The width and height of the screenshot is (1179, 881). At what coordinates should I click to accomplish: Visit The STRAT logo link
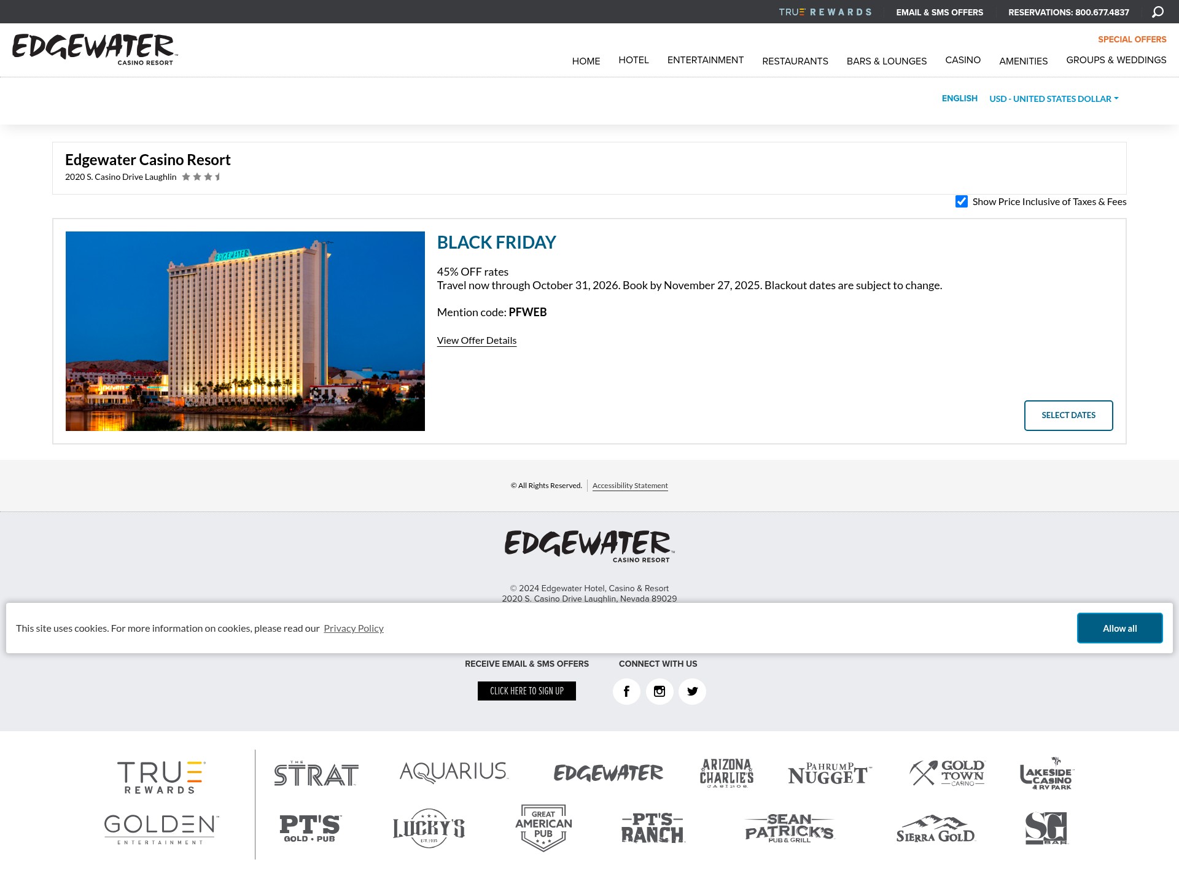(x=316, y=774)
